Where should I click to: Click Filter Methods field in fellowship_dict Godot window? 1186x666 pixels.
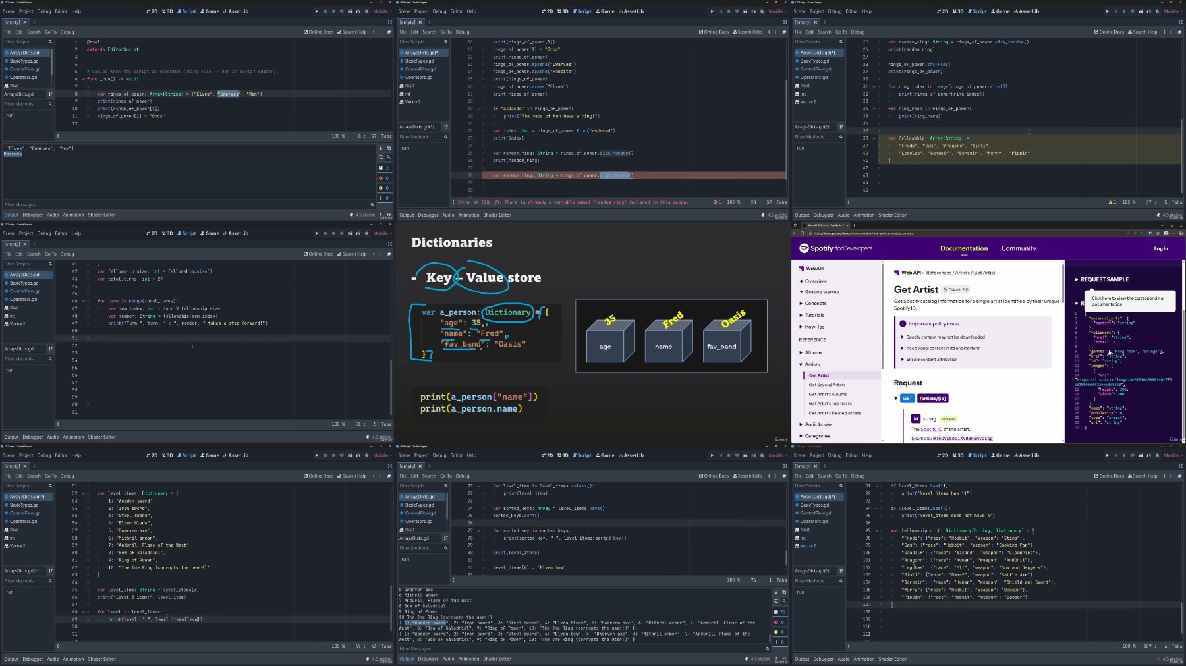819,581
